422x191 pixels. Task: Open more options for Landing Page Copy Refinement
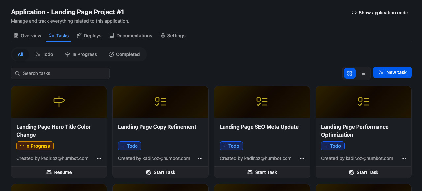coord(200,158)
